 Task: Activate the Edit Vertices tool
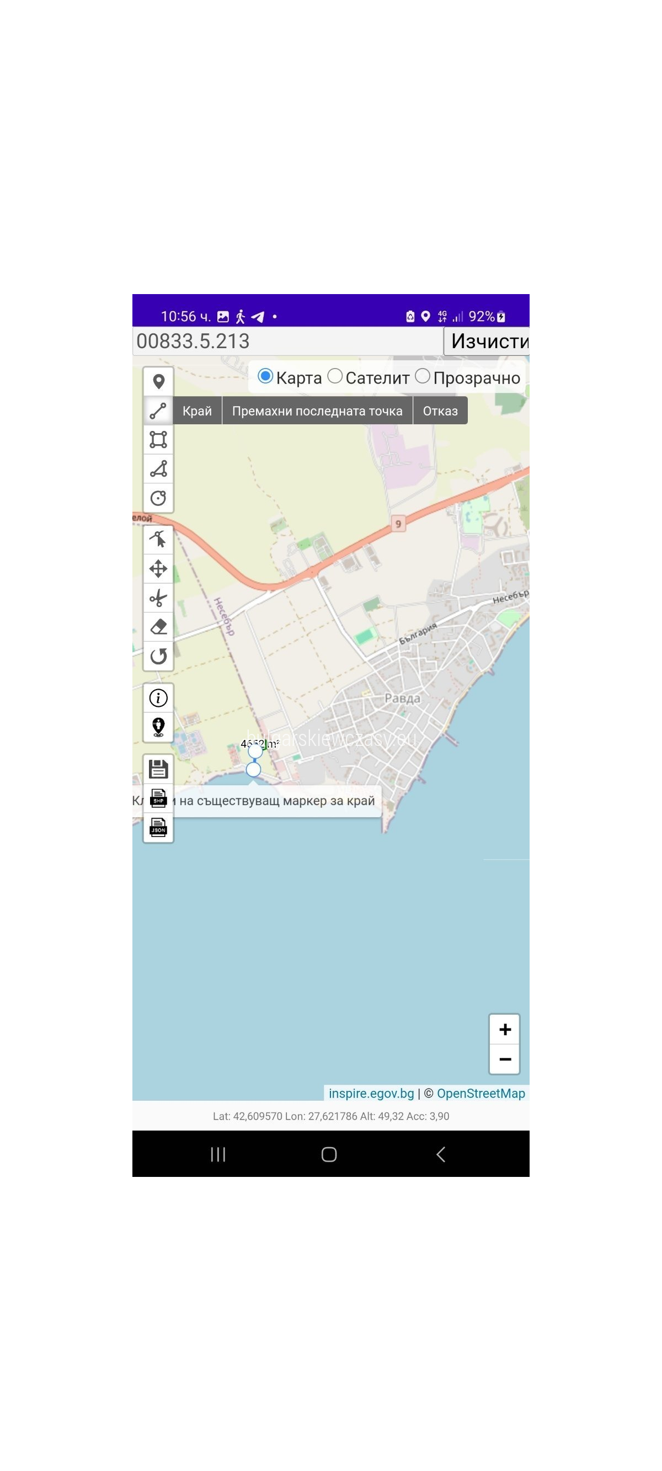click(158, 540)
